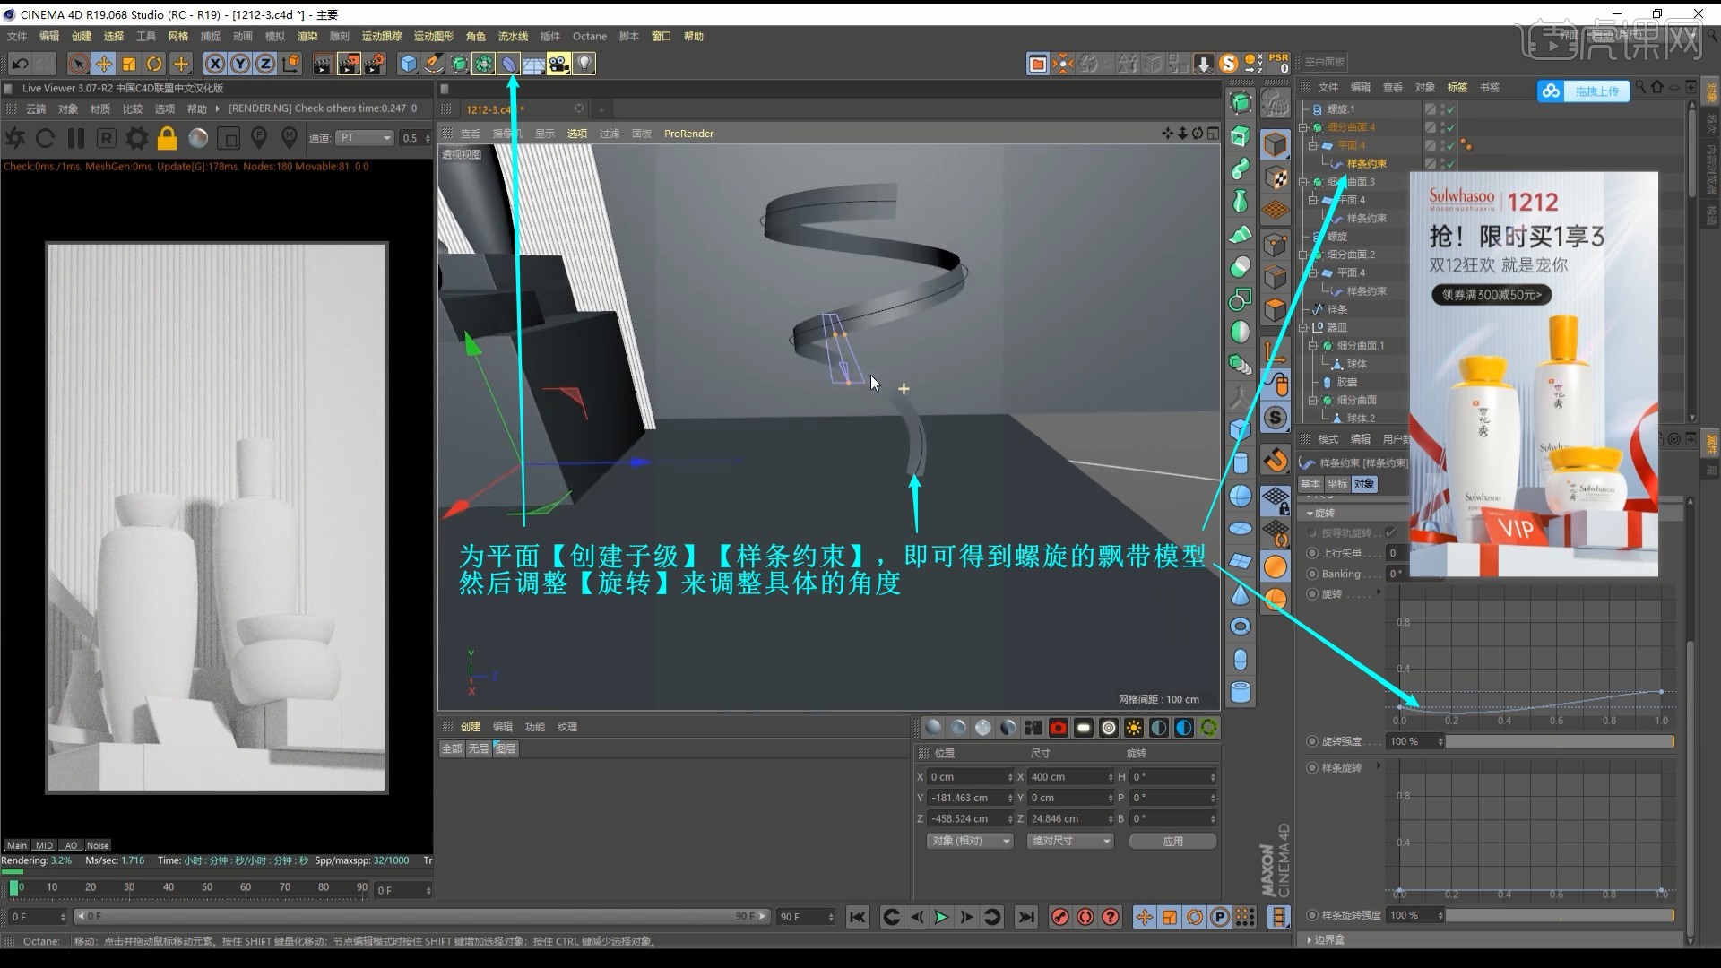Click the Undo arrow in the top toolbar
This screenshot has height=968, width=1721.
tap(20, 64)
